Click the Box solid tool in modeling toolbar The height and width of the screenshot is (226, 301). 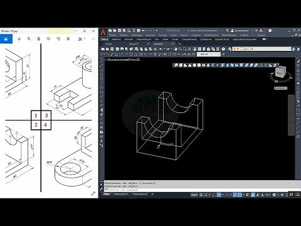(181, 65)
